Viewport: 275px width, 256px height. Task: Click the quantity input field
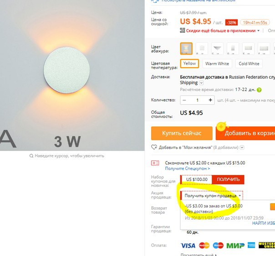point(197,100)
